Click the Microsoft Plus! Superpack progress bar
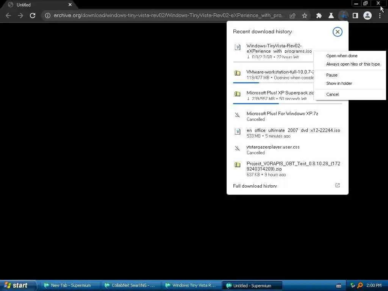This screenshot has width=388, height=291. coord(287,103)
